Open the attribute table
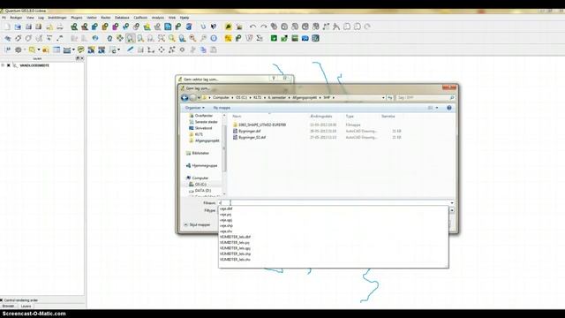The width and height of the screenshot is (565, 318). (56, 49)
